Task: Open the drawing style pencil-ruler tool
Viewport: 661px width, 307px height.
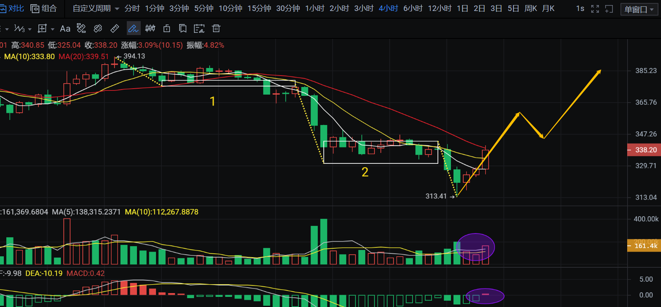Action: coord(81,29)
